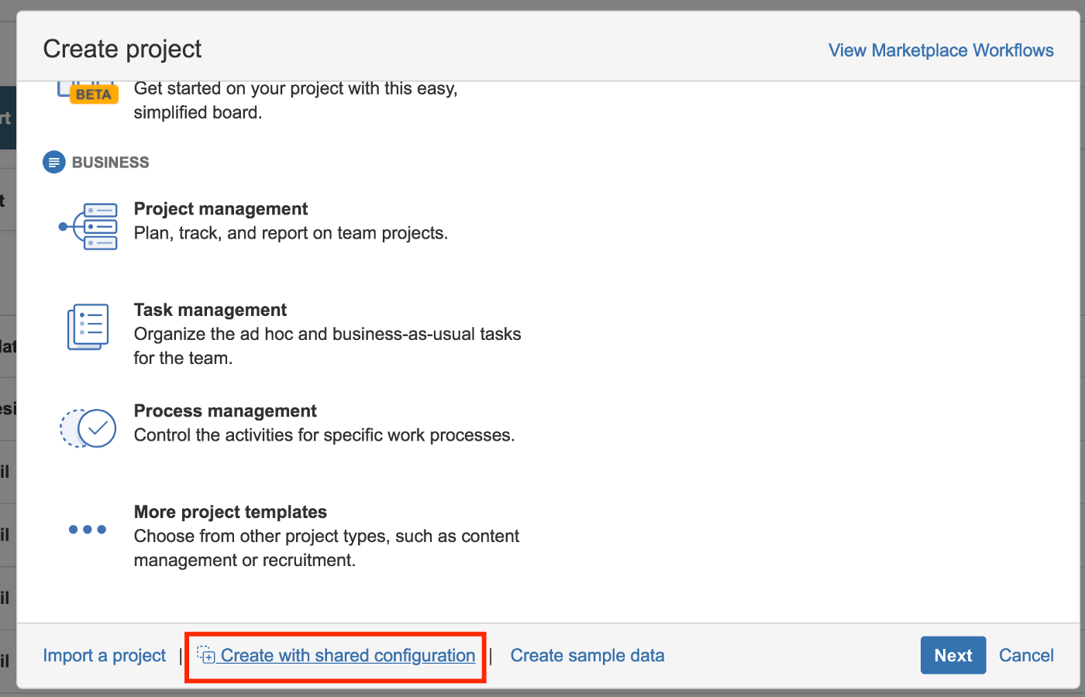1085x697 pixels.
Task: Select the Task management template icon
Action: click(87, 327)
